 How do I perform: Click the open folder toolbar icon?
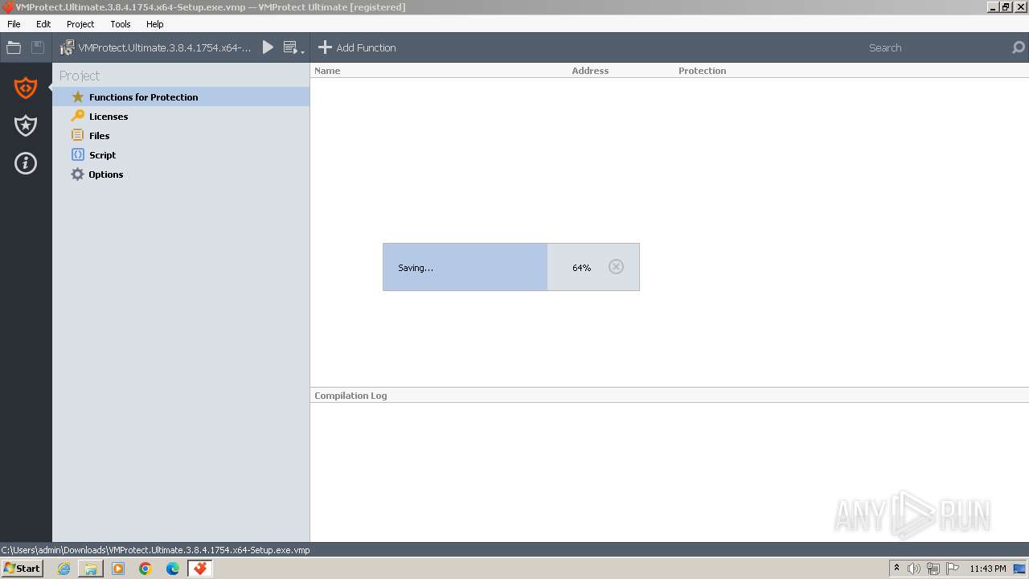tap(14, 47)
